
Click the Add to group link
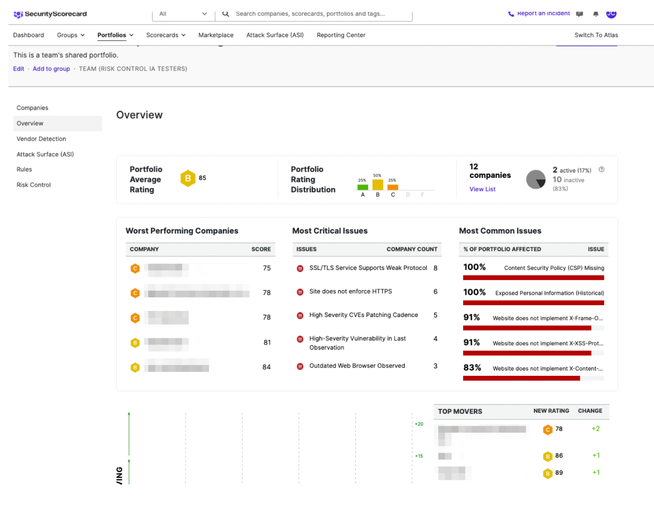click(x=51, y=69)
